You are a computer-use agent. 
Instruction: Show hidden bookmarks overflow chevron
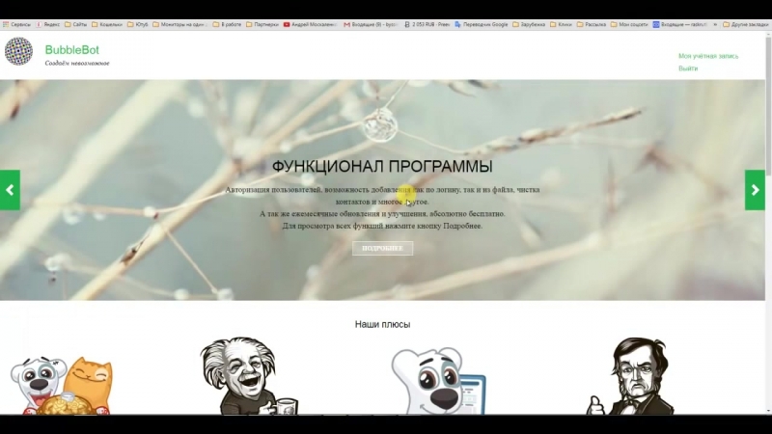point(715,24)
